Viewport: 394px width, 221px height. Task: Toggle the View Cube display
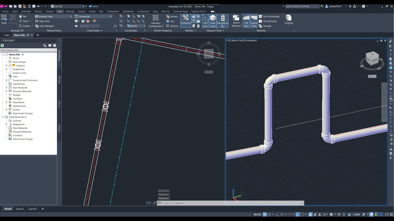coord(213,21)
